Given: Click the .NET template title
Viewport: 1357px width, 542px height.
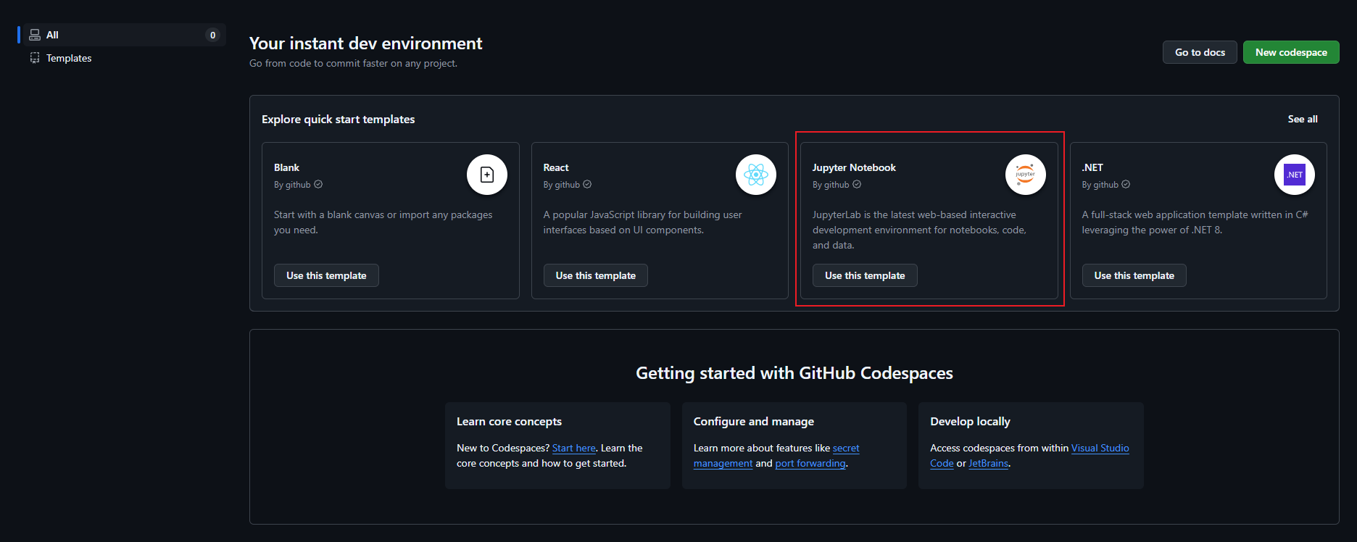Looking at the screenshot, I should point(1092,167).
